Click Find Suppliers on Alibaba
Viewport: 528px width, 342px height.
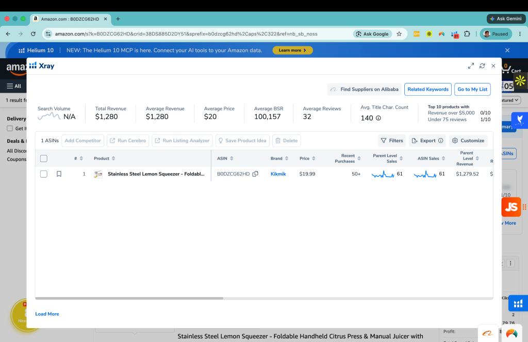pyautogui.click(x=364, y=89)
